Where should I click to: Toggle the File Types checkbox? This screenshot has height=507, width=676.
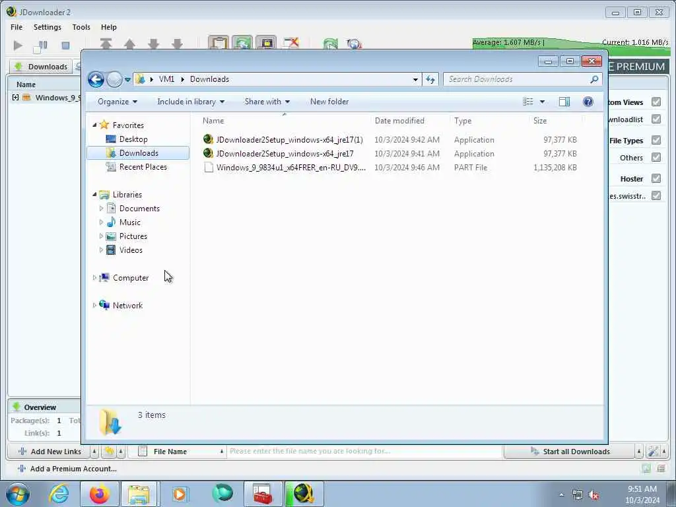pyautogui.click(x=656, y=140)
